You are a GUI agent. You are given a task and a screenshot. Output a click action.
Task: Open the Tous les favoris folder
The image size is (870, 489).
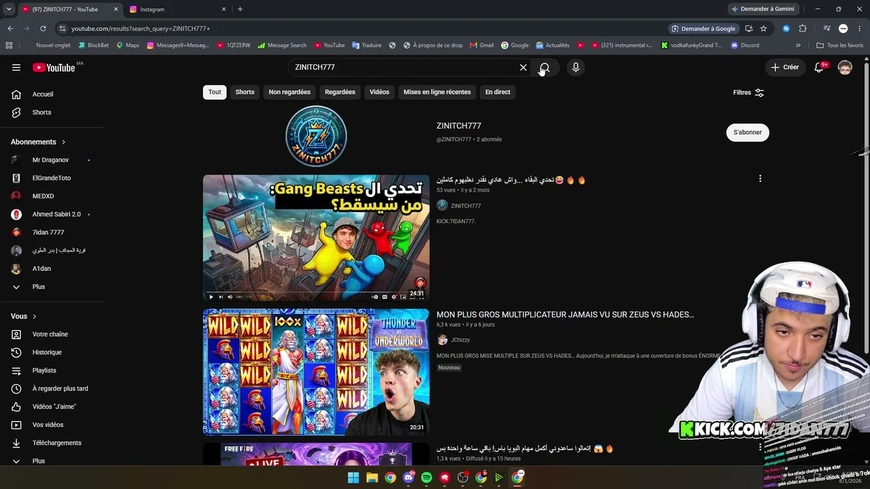tap(840, 46)
